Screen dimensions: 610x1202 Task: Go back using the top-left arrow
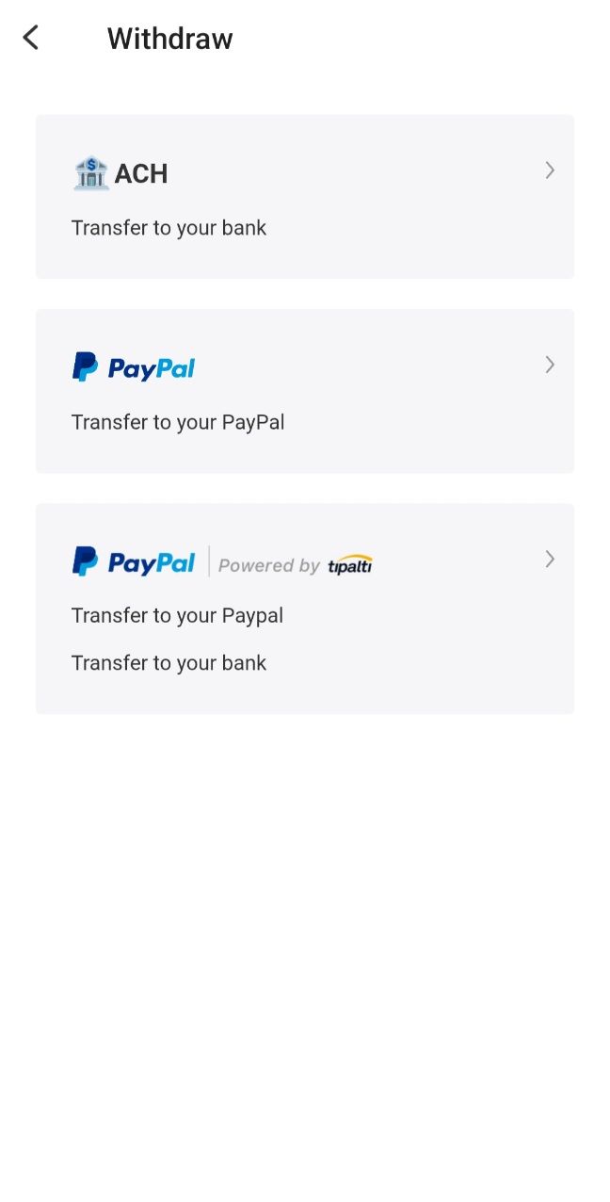click(31, 38)
